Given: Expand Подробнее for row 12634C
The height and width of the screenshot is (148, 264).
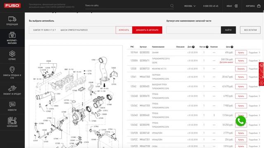Looking at the screenshot, I should click(x=254, y=106).
